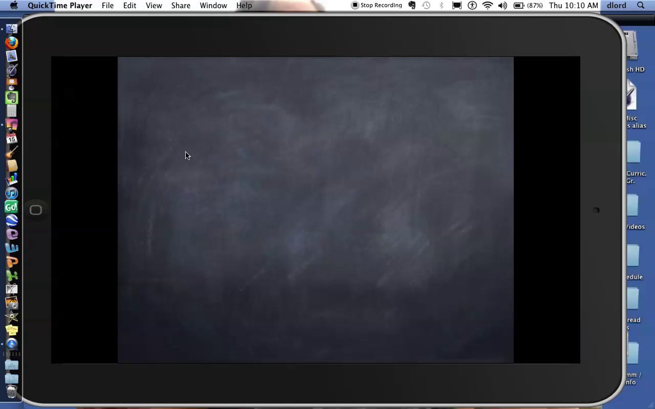Screen dimensions: 655x409
Task: Open Google Earth from the dock
Action: click(x=12, y=221)
